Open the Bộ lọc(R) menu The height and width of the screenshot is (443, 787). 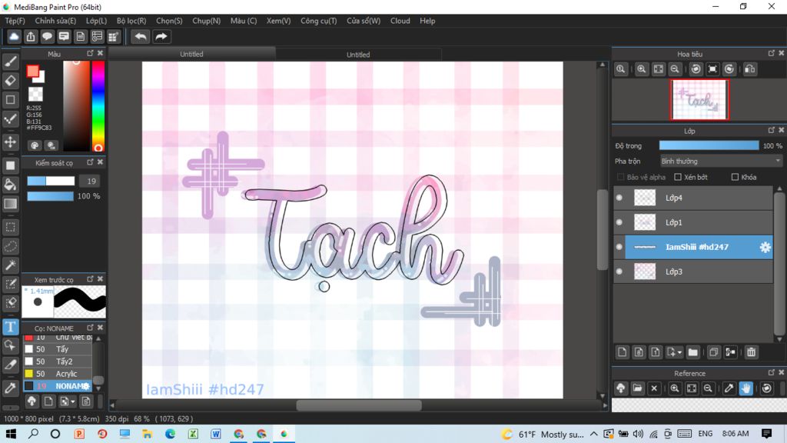tap(131, 21)
